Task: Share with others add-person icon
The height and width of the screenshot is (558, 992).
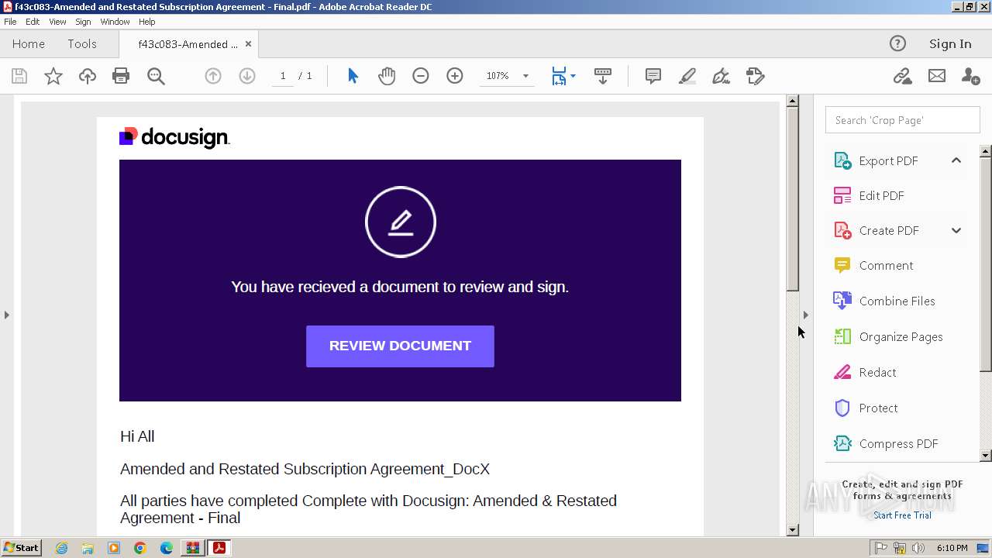Action: 970,76
